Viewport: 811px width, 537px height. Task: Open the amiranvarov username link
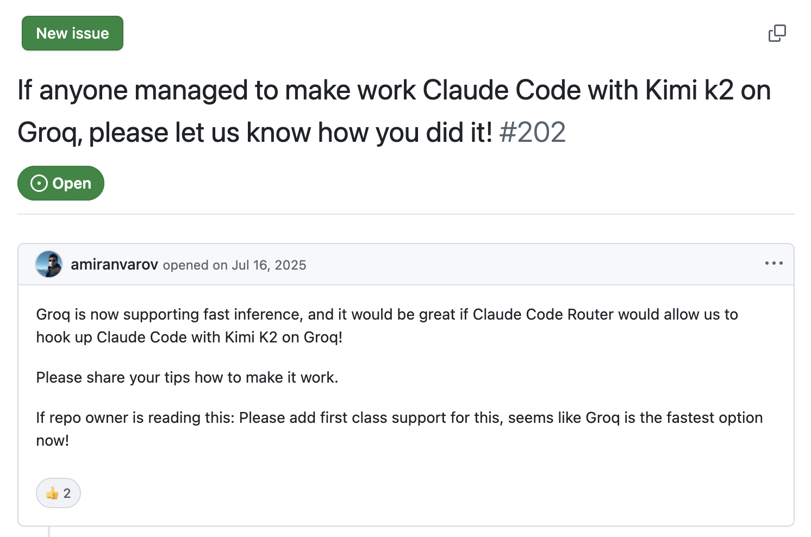click(114, 265)
